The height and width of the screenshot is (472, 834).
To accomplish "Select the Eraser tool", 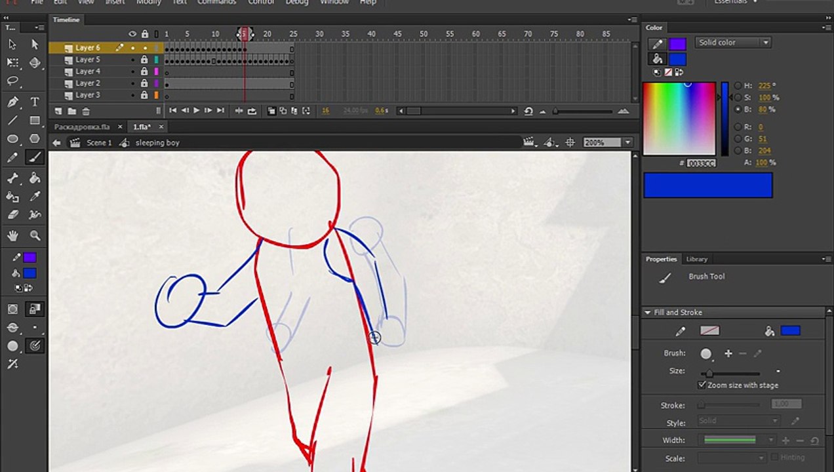I will 12,214.
